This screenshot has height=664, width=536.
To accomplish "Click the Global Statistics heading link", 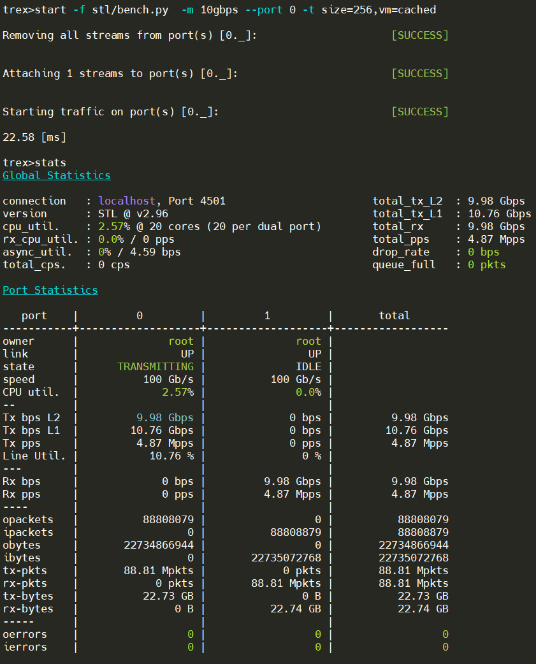I will click(x=56, y=175).
